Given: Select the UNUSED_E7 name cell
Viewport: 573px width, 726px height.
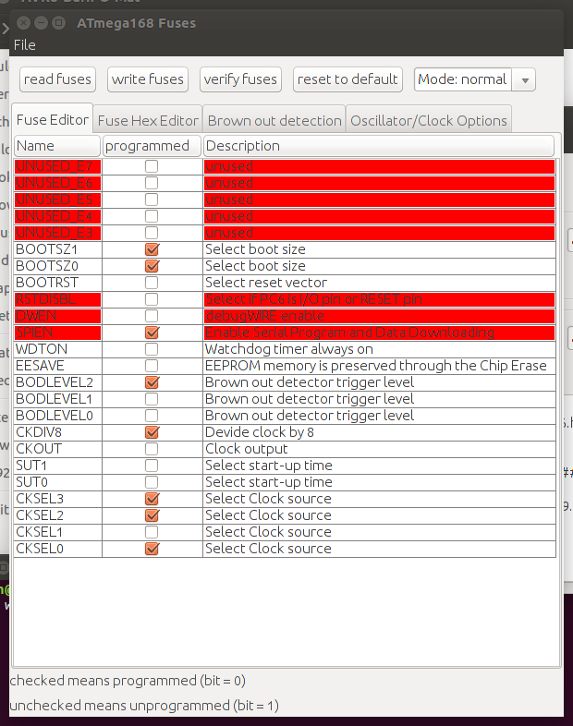Looking at the screenshot, I should pyautogui.click(x=58, y=166).
